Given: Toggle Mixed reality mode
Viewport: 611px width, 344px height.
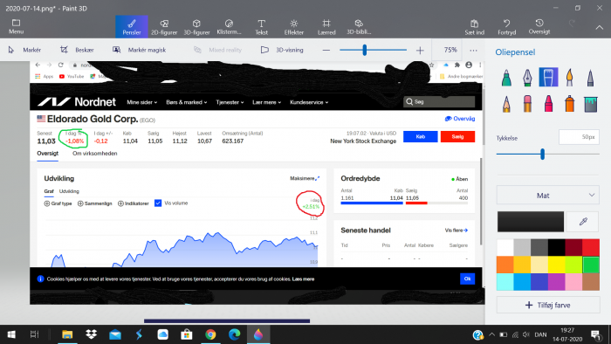Looking at the screenshot, I should pyautogui.click(x=218, y=50).
